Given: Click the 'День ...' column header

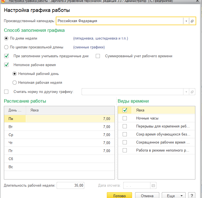Looking at the screenshot, I should (15, 110).
